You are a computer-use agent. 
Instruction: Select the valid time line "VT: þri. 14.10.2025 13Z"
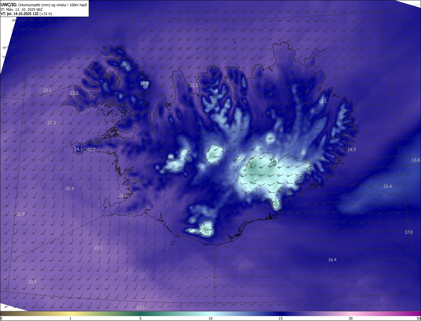coord(19,14)
